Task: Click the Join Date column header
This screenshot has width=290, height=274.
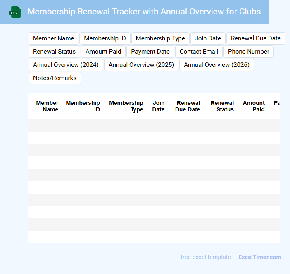Action: pyautogui.click(x=158, y=106)
